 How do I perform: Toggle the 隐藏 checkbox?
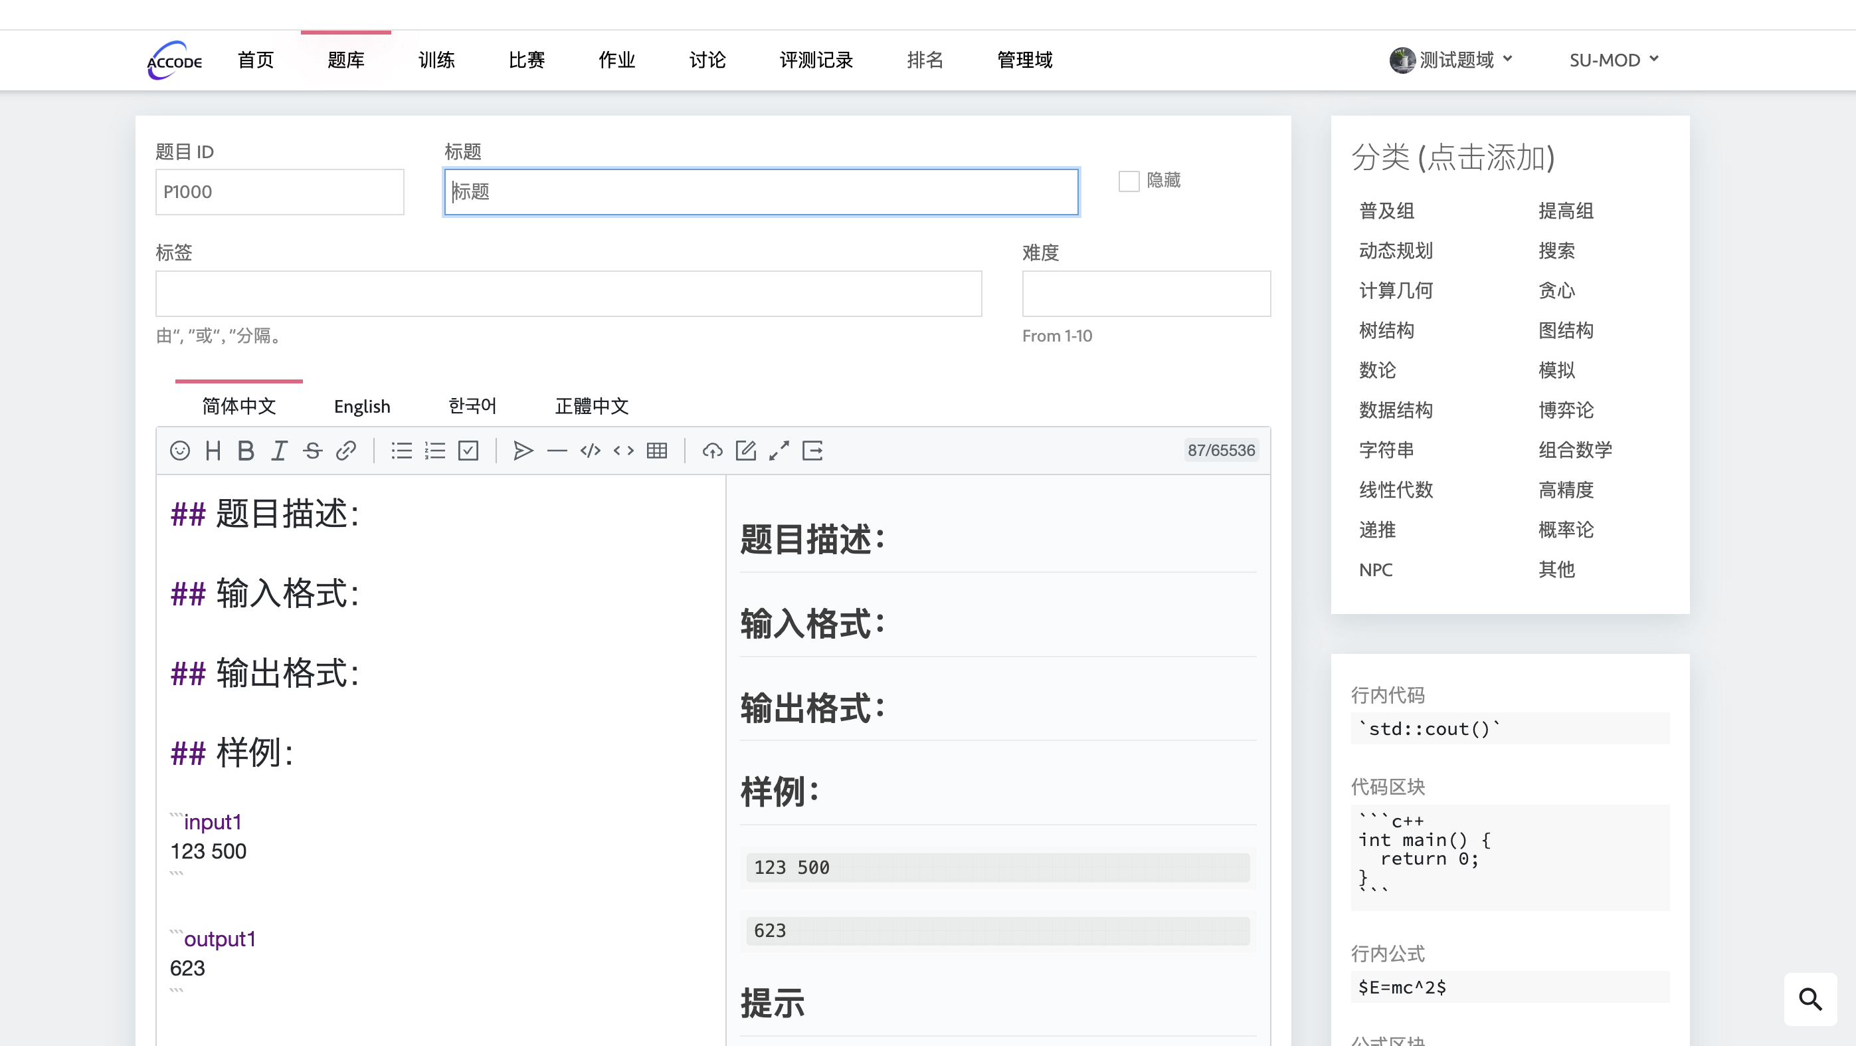coord(1129,181)
